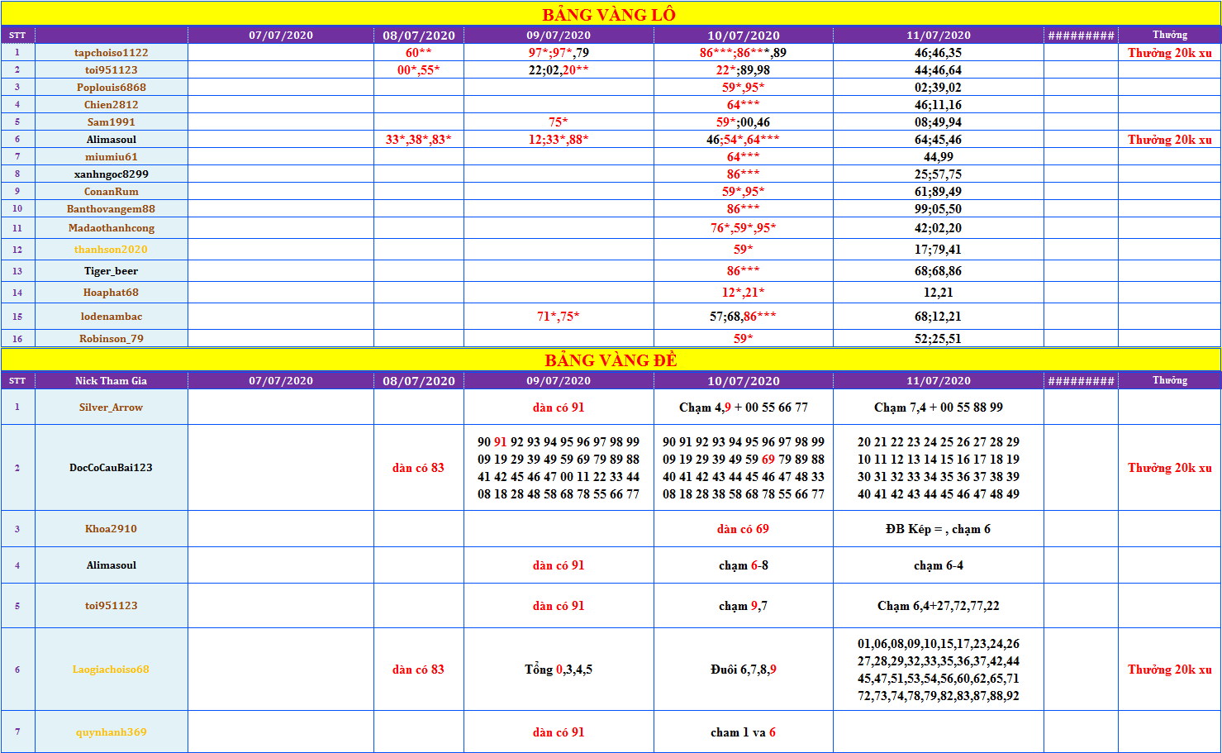Click the cell containing '22*;89,98'

pos(744,70)
